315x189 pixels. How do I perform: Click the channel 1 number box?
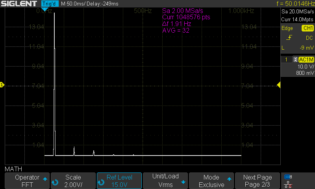click(286, 59)
